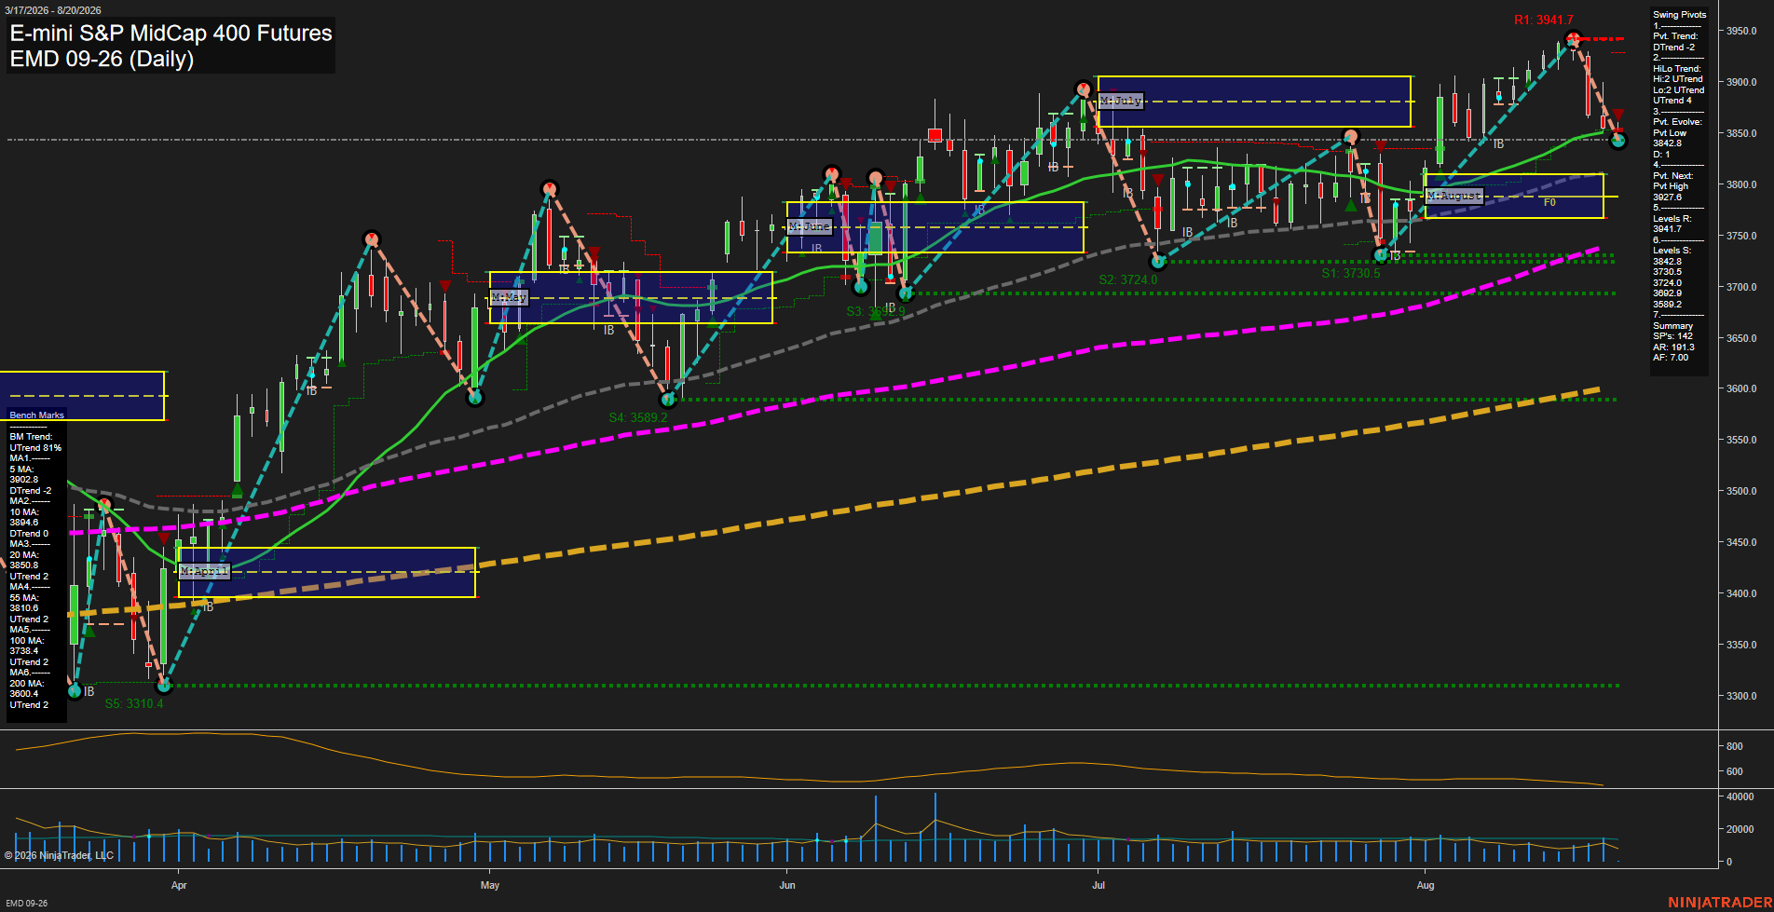Click the Bench Marks panel header

(x=37, y=415)
